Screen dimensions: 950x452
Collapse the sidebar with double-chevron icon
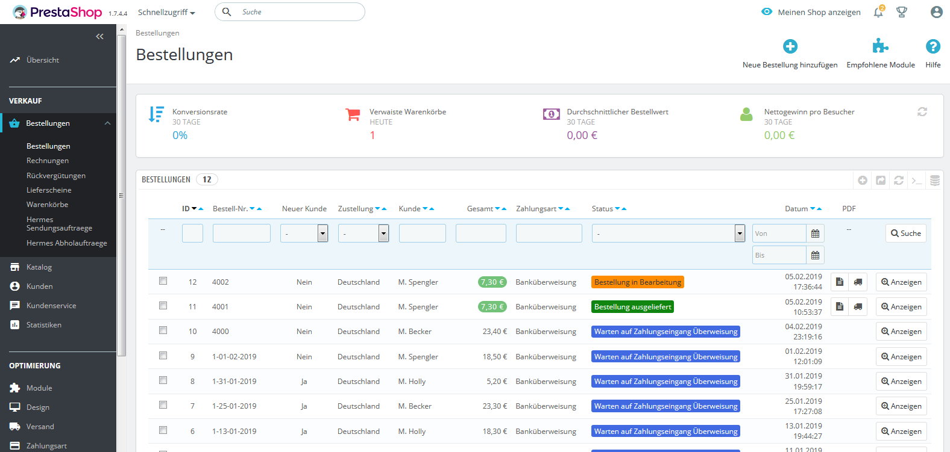pyautogui.click(x=99, y=37)
